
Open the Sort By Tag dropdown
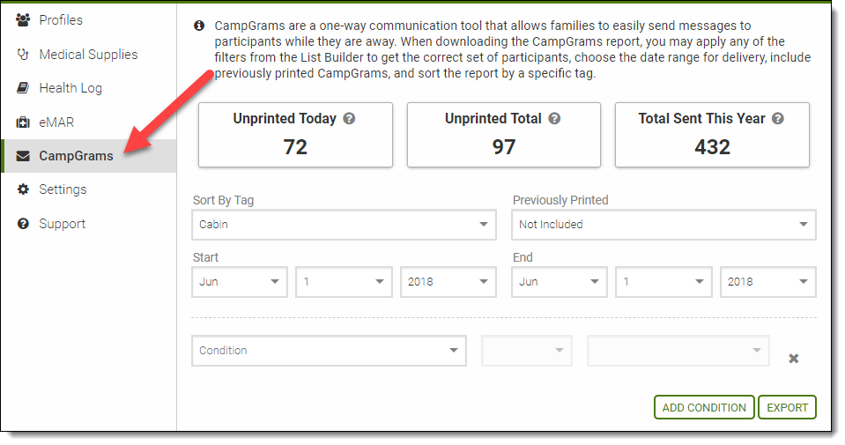tap(345, 225)
